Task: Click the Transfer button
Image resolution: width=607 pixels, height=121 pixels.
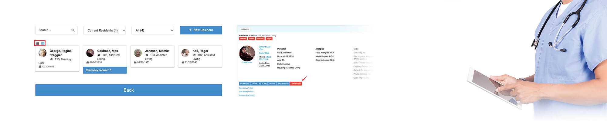Action: coord(254,83)
